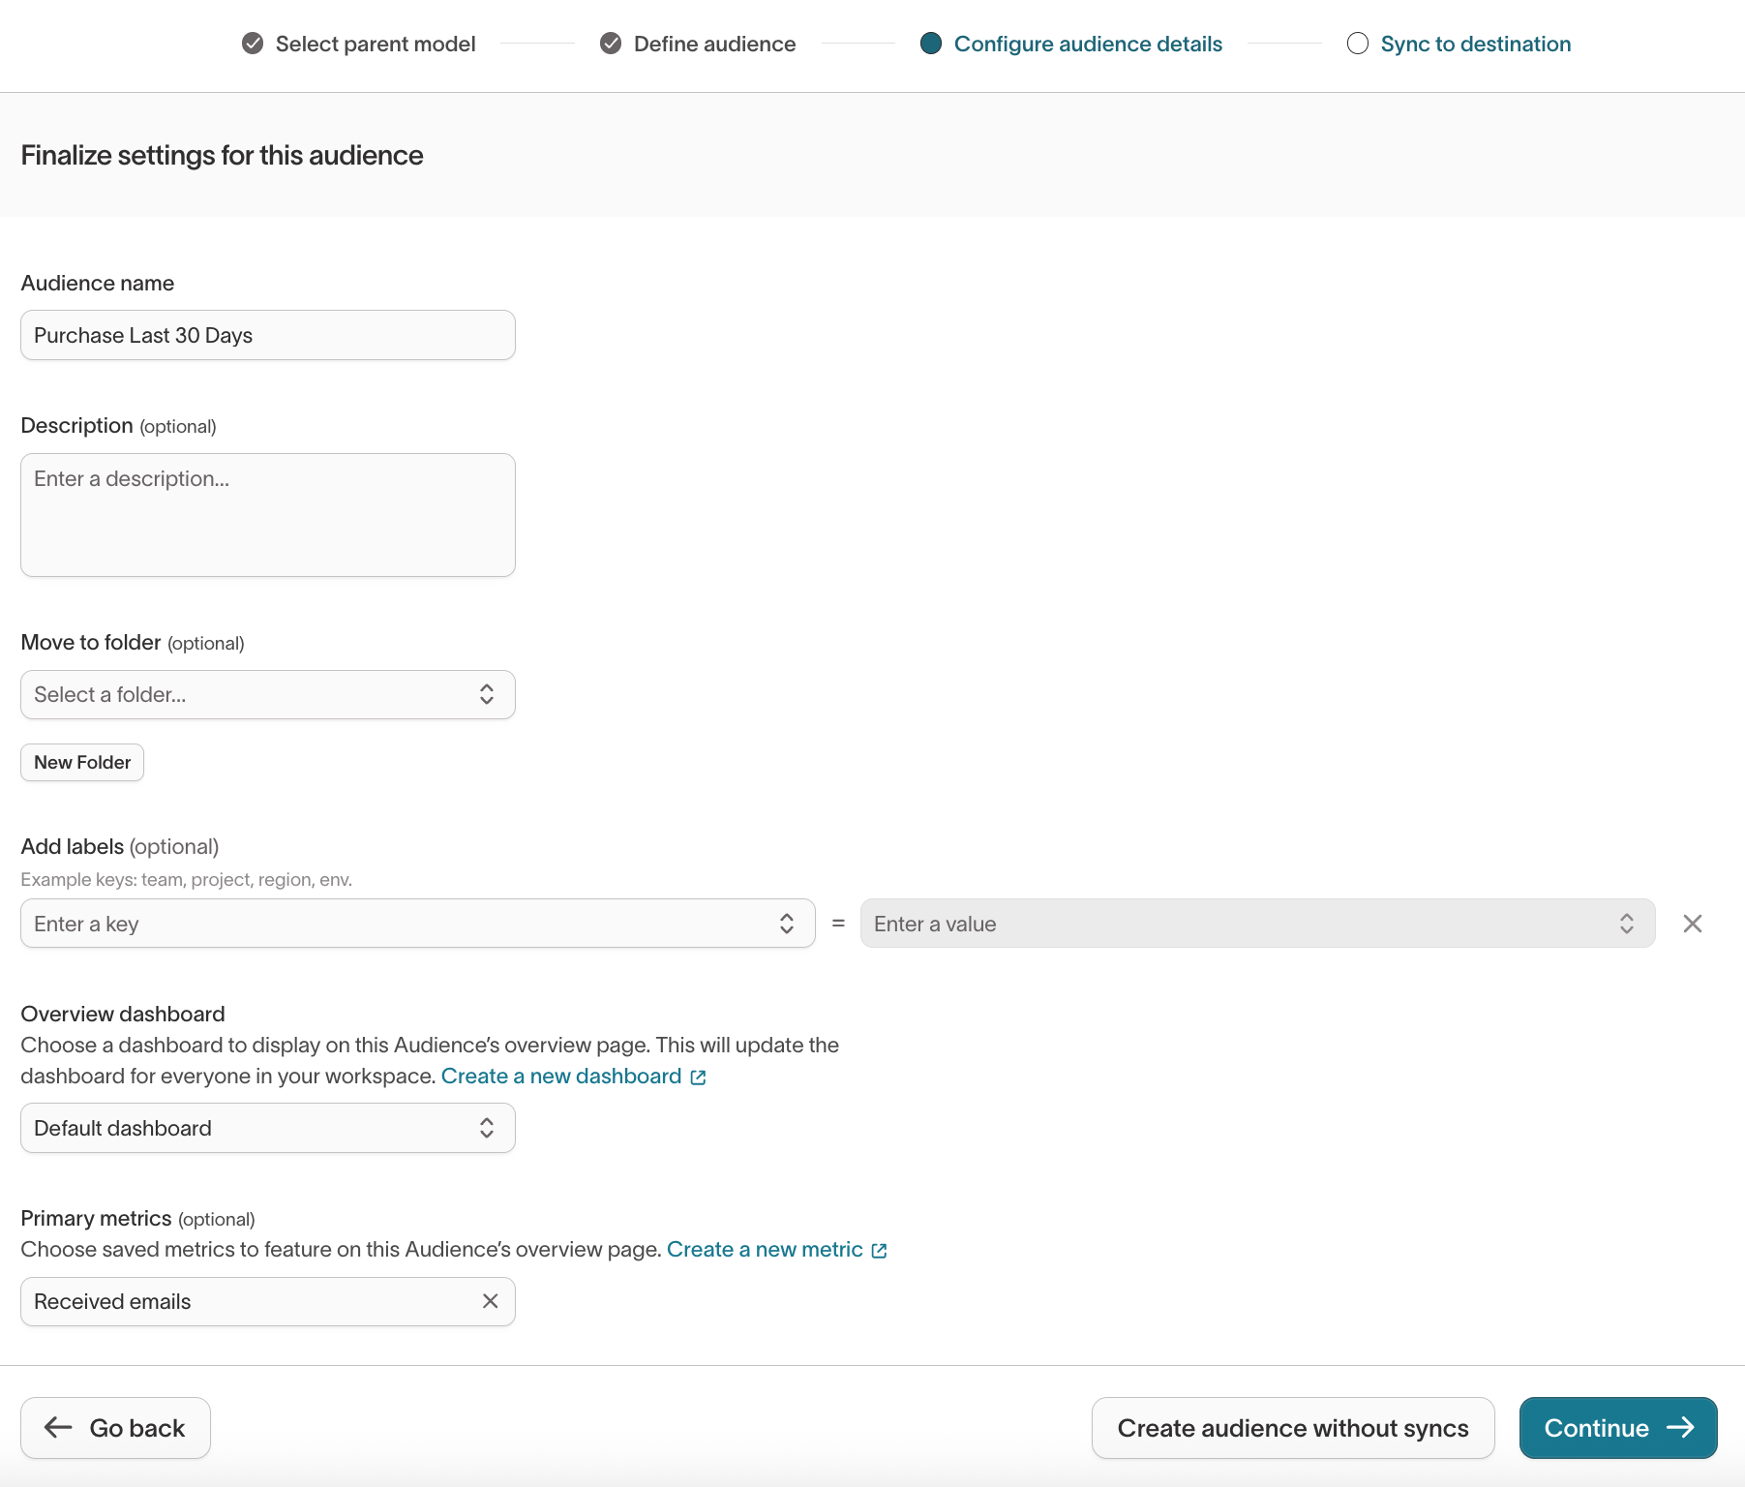This screenshot has width=1745, height=1487.
Task: Remove the label row with X icon
Action: point(1692,924)
